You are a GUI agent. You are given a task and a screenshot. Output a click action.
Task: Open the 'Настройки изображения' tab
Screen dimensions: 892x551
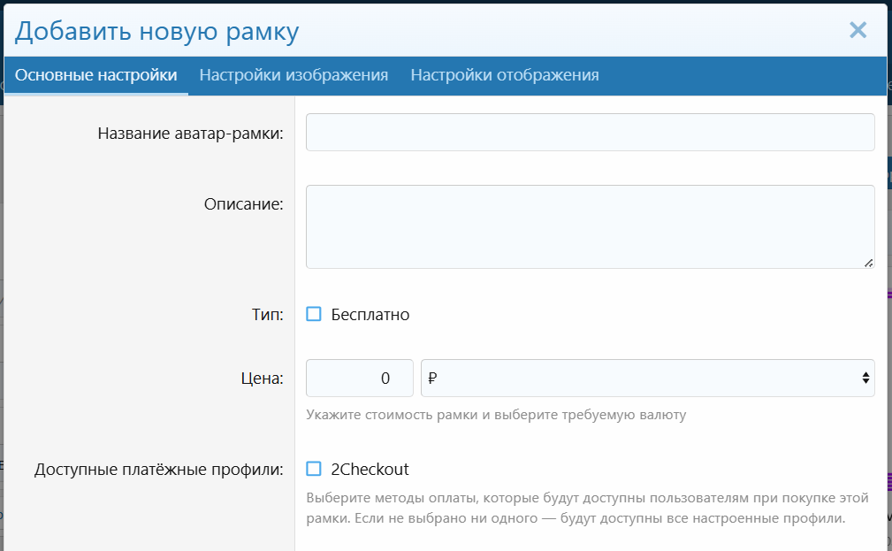294,75
